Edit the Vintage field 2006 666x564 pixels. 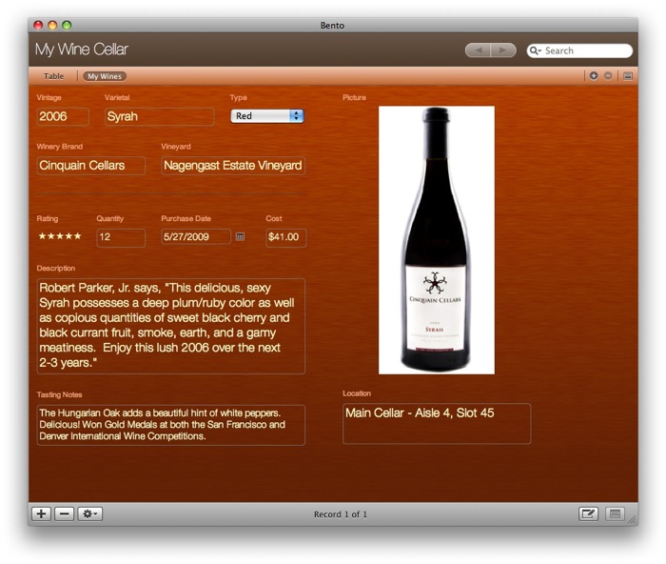[x=63, y=116]
